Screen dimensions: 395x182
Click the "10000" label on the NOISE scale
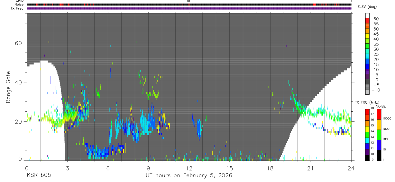[x=387, y=118]
